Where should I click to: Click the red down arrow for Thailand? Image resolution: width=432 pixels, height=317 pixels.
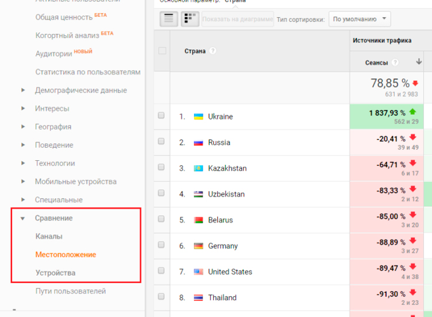click(412, 292)
